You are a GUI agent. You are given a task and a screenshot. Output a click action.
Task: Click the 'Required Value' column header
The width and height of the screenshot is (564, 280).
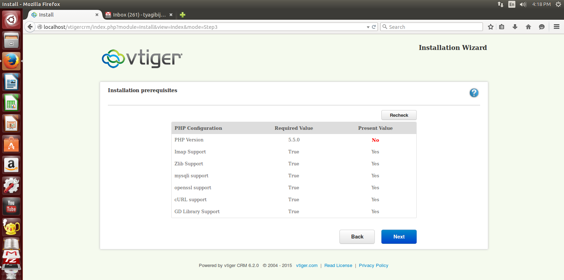click(x=294, y=128)
